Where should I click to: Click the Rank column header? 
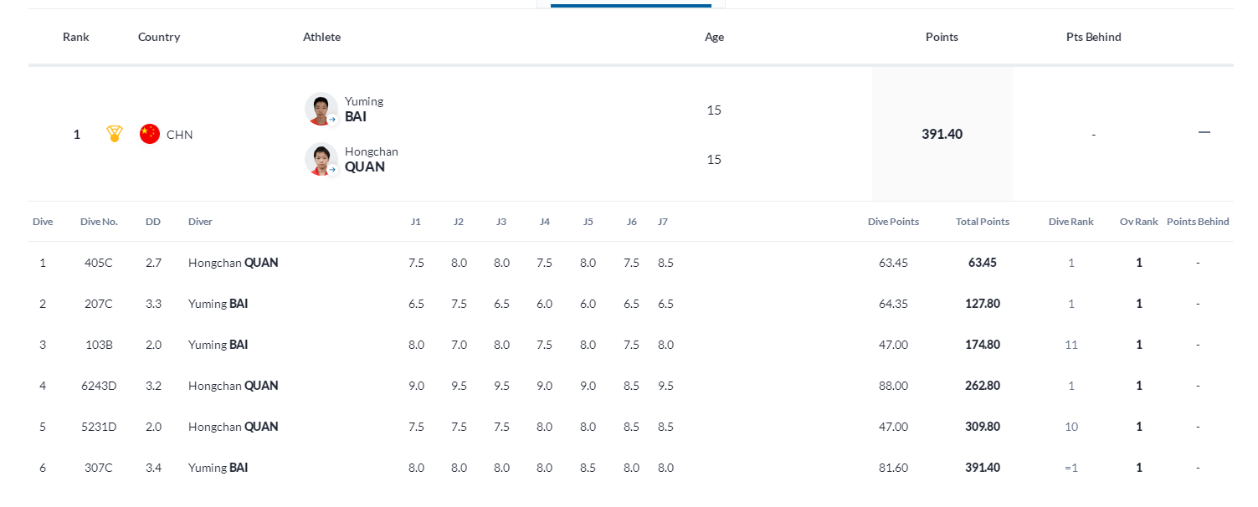coord(76,37)
